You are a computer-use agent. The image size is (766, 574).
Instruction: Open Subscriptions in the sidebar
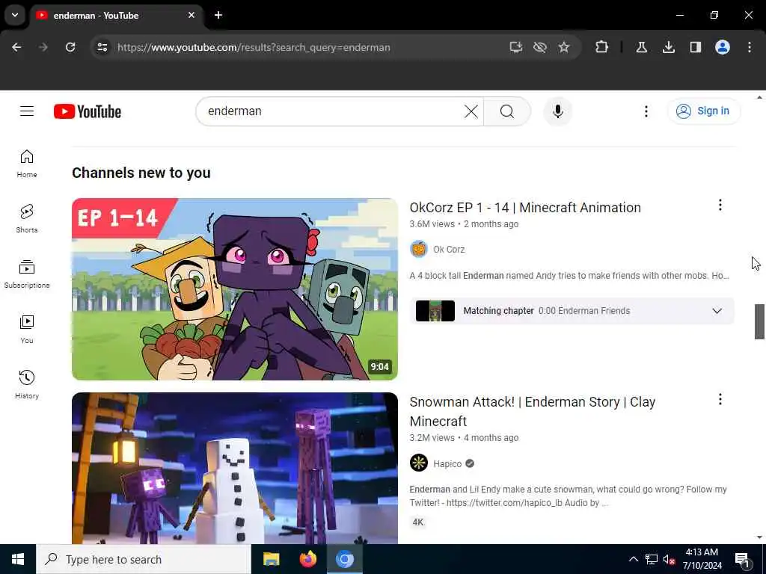click(27, 274)
